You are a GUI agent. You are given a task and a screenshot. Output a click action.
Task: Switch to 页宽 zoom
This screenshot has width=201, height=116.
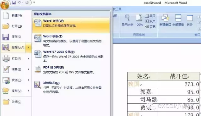pyautogui.click(x=150, y=26)
